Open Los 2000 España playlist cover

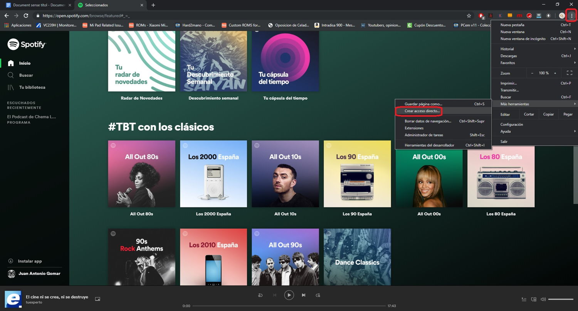pos(213,174)
